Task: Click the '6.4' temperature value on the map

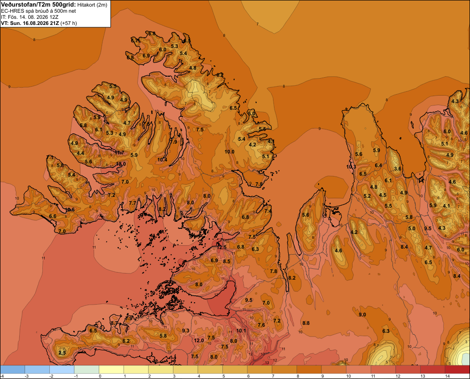Action: [x=378, y=165]
